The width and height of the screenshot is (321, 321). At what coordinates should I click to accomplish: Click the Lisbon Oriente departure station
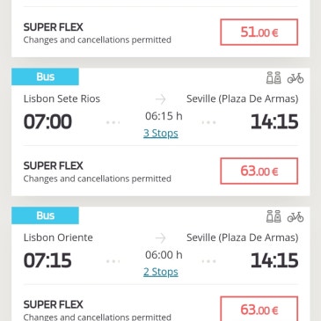point(58,237)
